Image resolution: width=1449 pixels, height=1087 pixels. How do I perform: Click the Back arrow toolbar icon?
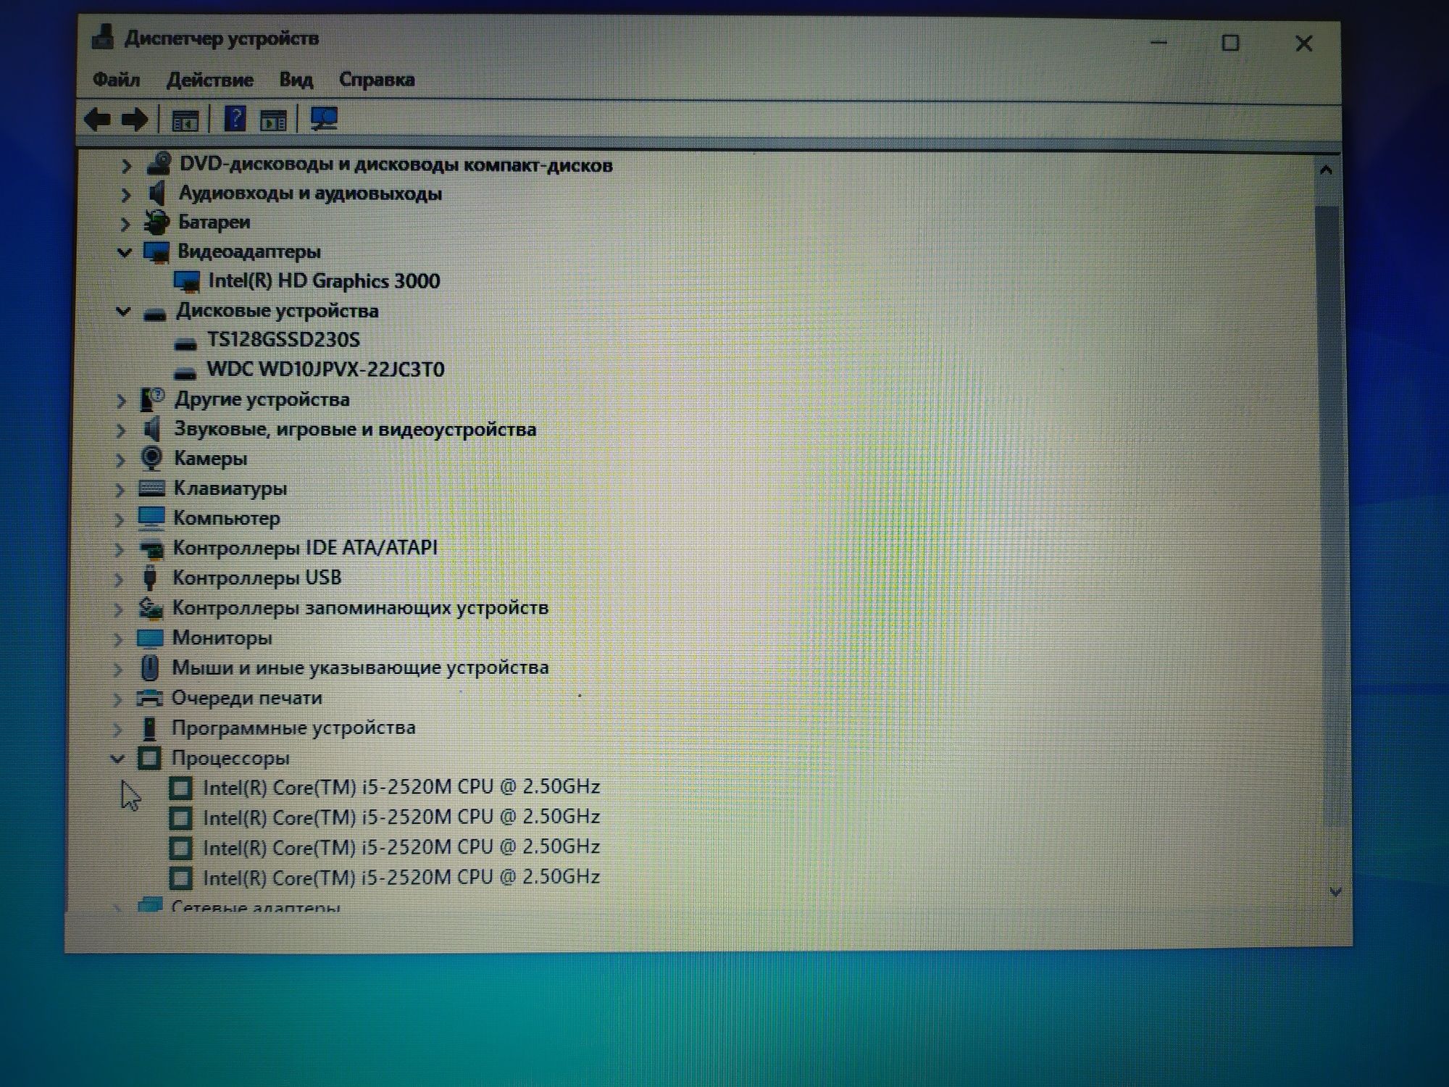(98, 119)
